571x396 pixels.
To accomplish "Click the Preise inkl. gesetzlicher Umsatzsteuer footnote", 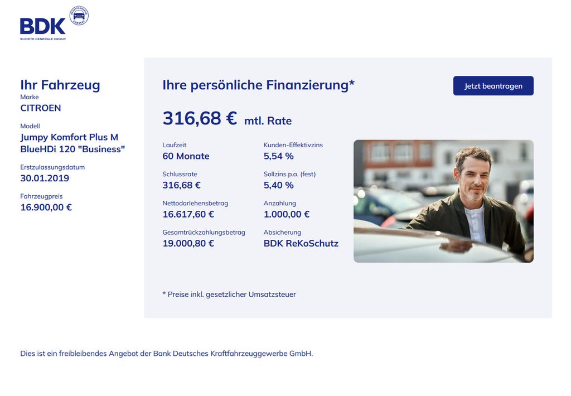I will (229, 294).
